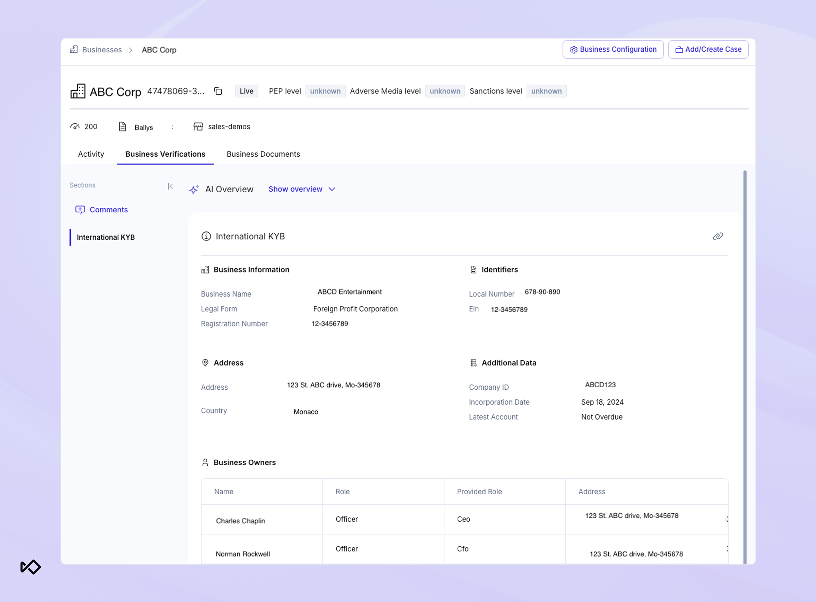Click the Business Configuration button
This screenshot has height=602, width=816.
613,50
